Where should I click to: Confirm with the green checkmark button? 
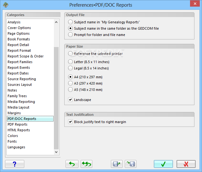click(x=163, y=164)
